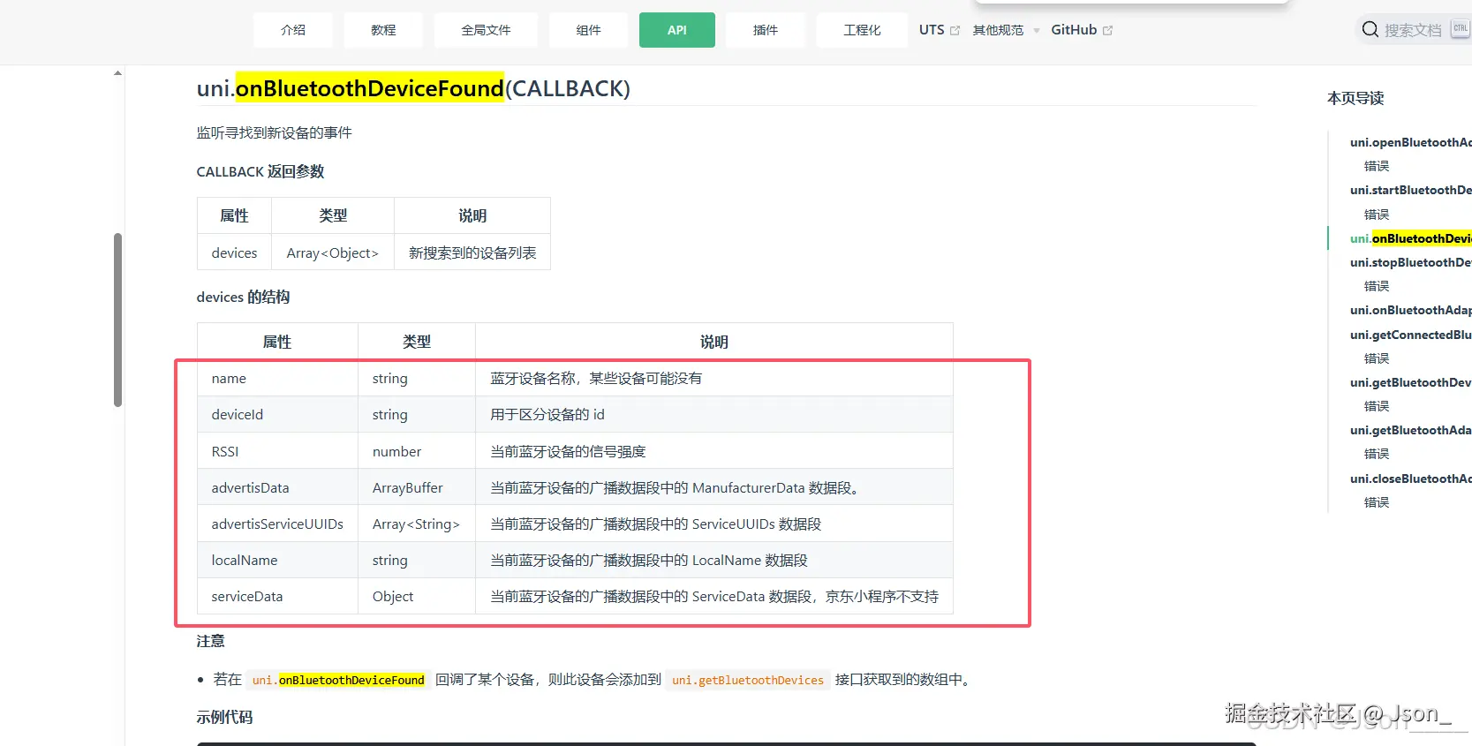Click the ArrayBuffer type cell
Viewport: 1472px width, 746px height.
(417, 487)
